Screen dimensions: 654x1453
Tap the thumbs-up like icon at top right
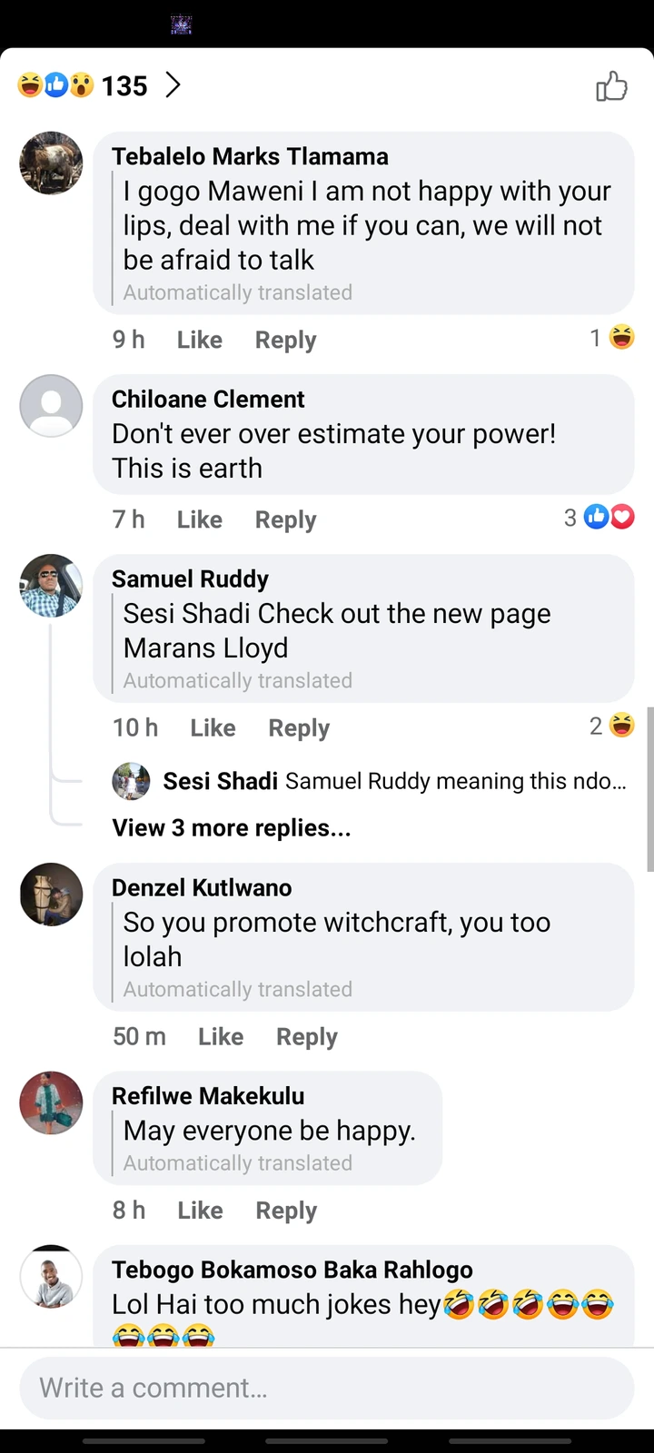coord(611,86)
